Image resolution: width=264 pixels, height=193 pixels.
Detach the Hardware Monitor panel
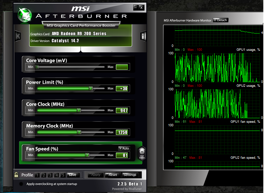(x=221, y=20)
